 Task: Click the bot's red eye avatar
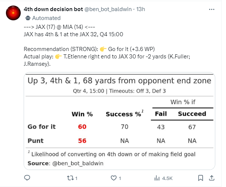click(13, 13)
